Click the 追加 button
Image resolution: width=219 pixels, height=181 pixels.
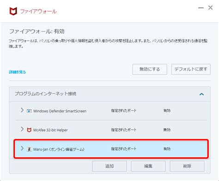pyautogui.click(x=109, y=166)
